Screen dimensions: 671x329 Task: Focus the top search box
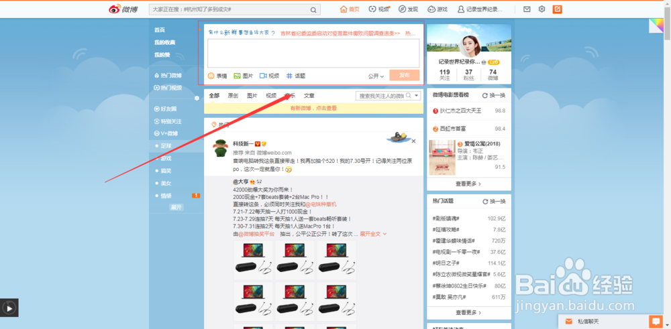(234, 9)
